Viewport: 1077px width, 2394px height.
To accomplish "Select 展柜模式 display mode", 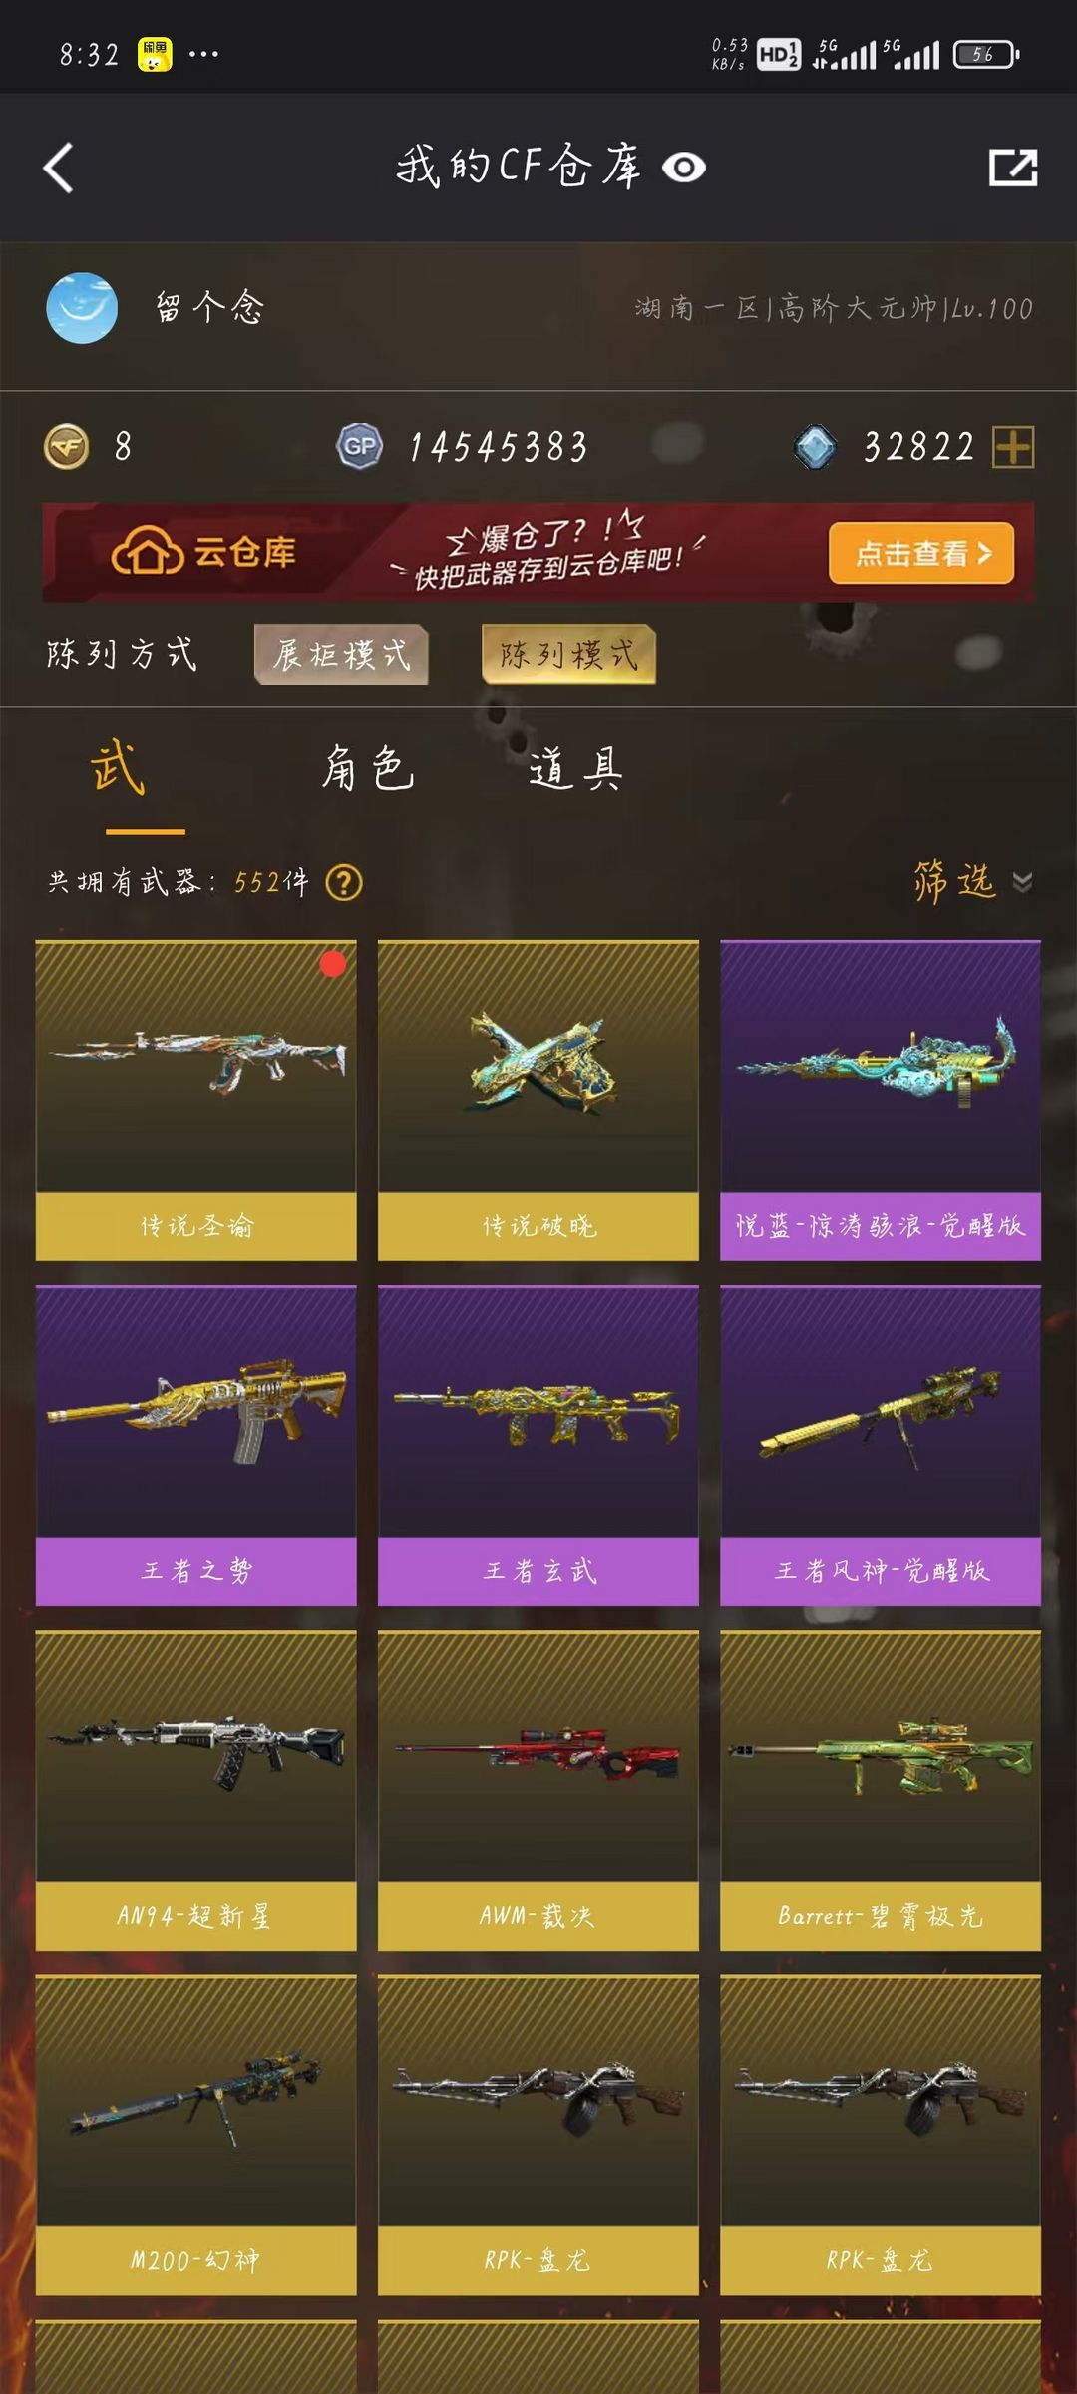I will click(341, 655).
